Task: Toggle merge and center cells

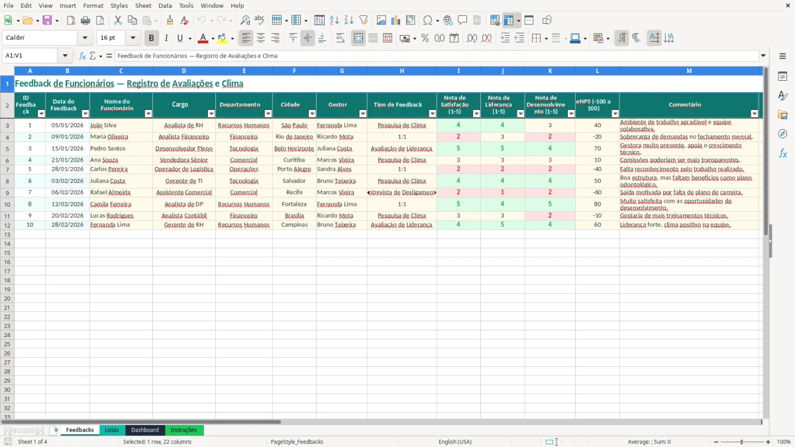Action: [x=358, y=38]
